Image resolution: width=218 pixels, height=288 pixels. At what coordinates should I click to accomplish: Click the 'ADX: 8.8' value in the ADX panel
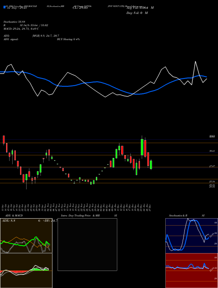[x=8, y=221]
